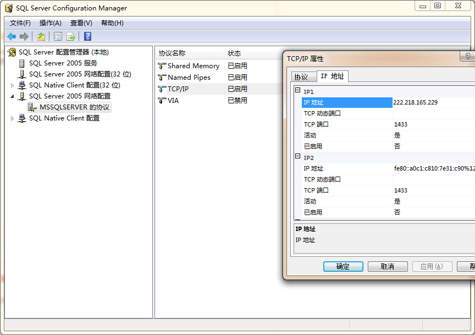Click IP1 TCP 端口 value 1433
475x335 pixels.
coord(401,124)
